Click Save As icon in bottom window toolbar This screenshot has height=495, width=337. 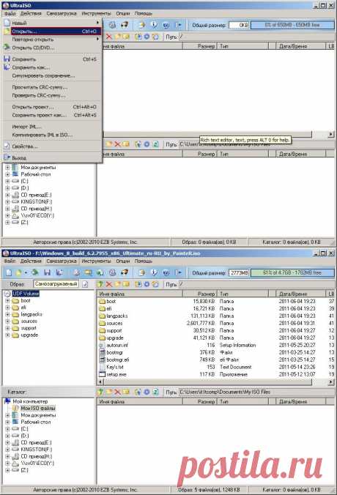[59, 272]
